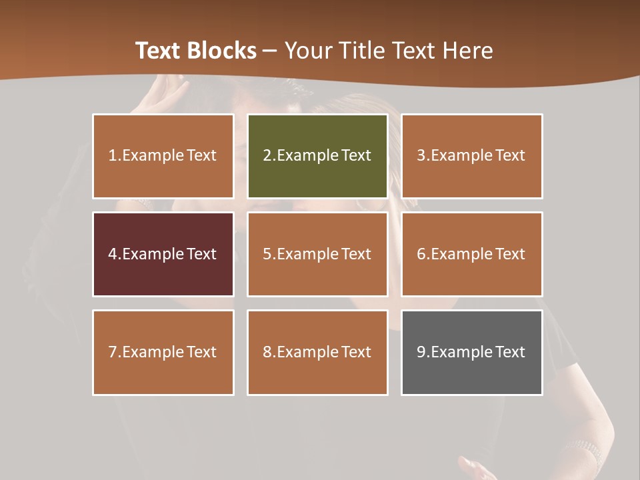
Task: Select the dark maroon '4.Example Text' block
Action: 163,254
